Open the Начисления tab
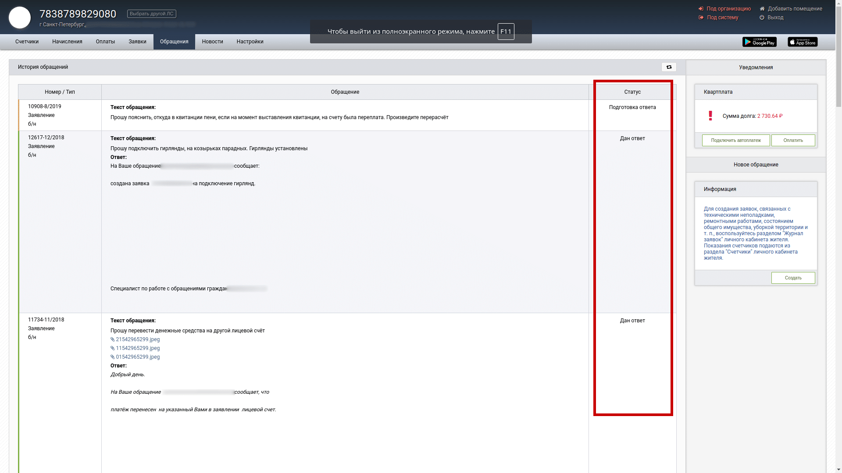The width and height of the screenshot is (842, 473). (x=67, y=42)
